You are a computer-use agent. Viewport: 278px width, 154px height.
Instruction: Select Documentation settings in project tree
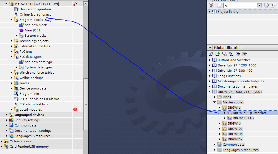click(x=33, y=131)
